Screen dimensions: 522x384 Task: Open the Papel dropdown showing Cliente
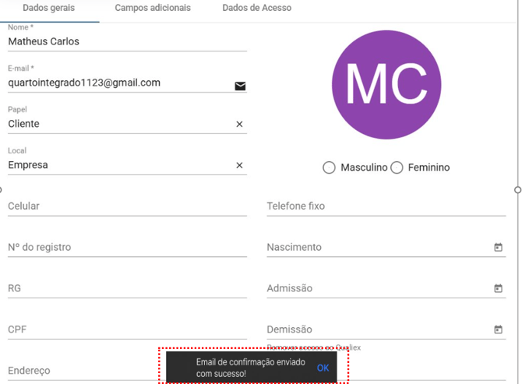[117, 124]
